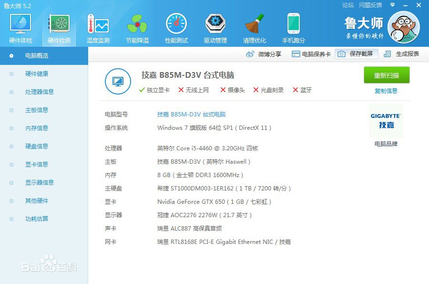Click the 无线上网 status indicator
The width and height of the screenshot is (429, 284).
[194, 90]
